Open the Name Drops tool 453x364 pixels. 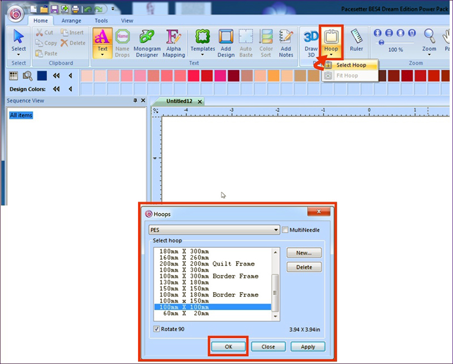(x=122, y=43)
